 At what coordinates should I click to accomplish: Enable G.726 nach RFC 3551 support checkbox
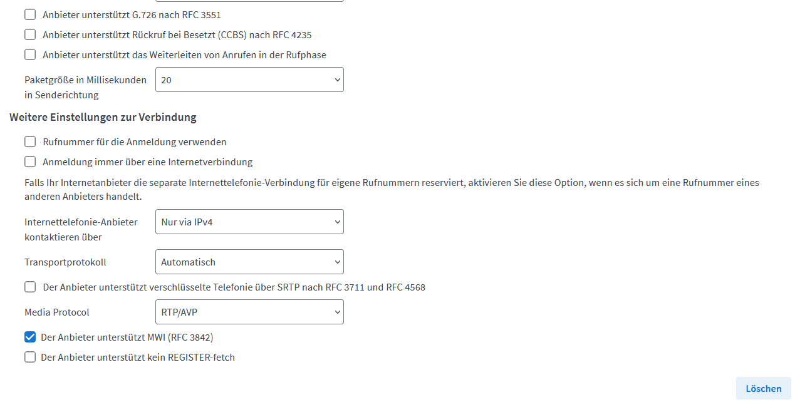point(30,14)
